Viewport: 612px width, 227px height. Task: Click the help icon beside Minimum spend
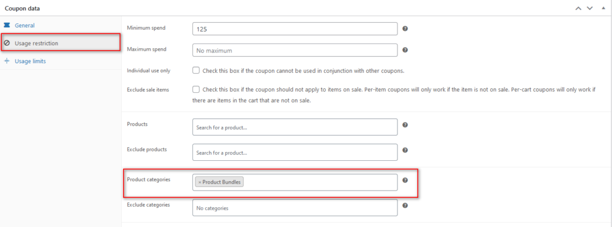tap(405, 29)
